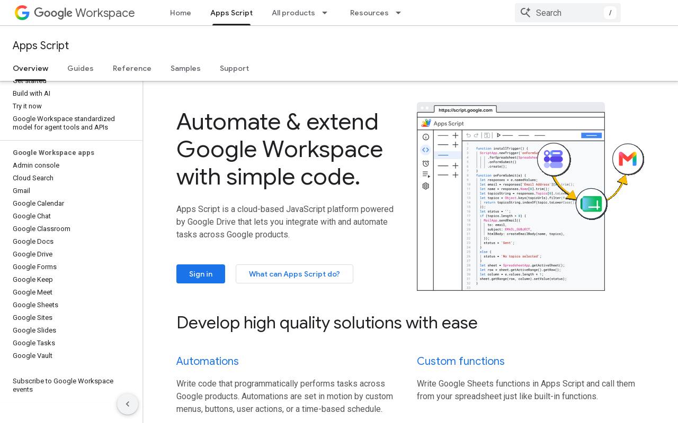Click the green Sheets icon in illustration
This screenshot has height=423, width=678.
coord(591,204)
